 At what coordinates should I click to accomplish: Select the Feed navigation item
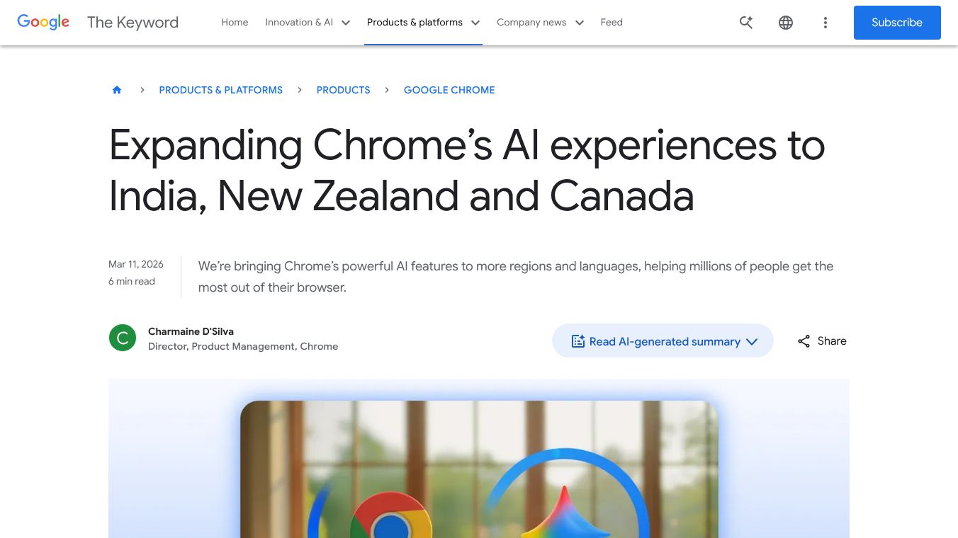coord(612,22)
